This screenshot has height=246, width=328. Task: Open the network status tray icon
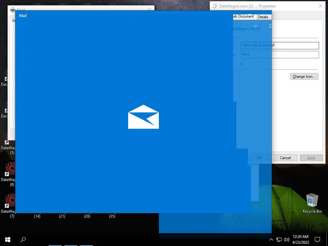click(x=279, y=240)
